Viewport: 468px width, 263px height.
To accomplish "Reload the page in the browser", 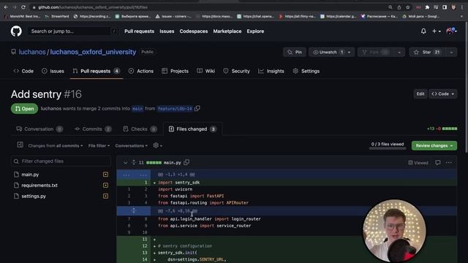I will (x=23, y=7).
